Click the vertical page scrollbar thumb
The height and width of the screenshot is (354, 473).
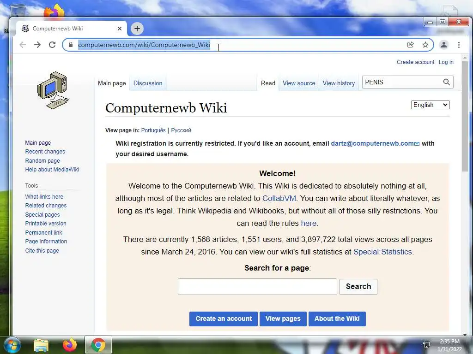465,116
